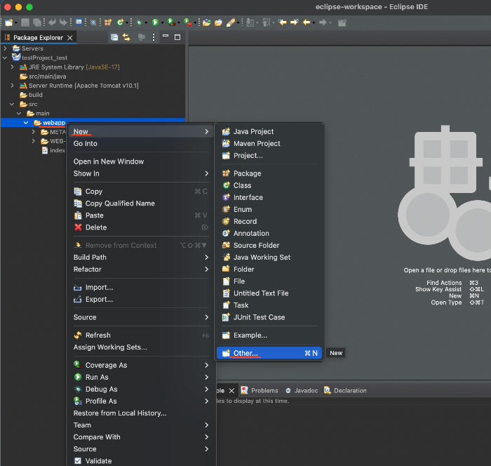Select the build folder in tree
Image resolution: width=491 pixels, height=466 pixels.
point(31,95)
